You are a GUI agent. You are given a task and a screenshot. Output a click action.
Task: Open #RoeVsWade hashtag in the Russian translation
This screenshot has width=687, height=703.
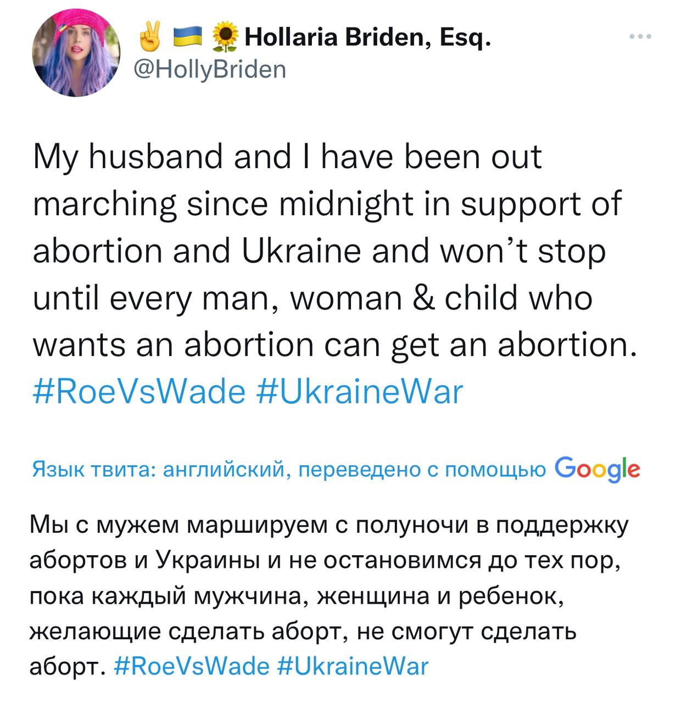point(192,666)
